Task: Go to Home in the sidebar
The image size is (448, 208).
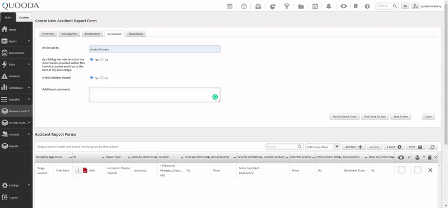Action: (16, 30)
